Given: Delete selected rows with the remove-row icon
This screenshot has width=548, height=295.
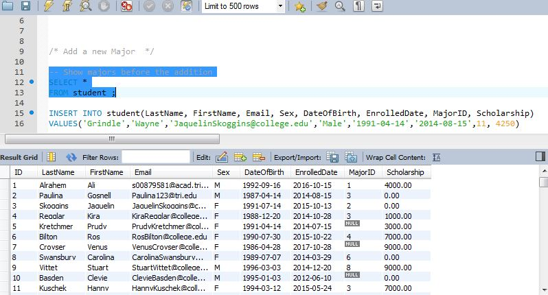Looking at the screenshot, I should pos(259,157).
